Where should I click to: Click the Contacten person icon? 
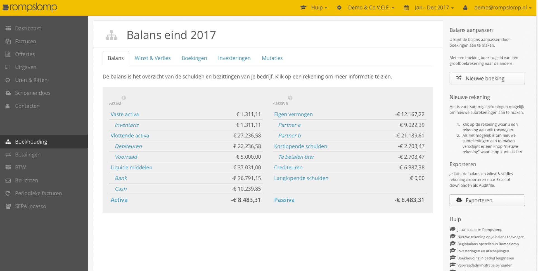(x=8, y=106)
